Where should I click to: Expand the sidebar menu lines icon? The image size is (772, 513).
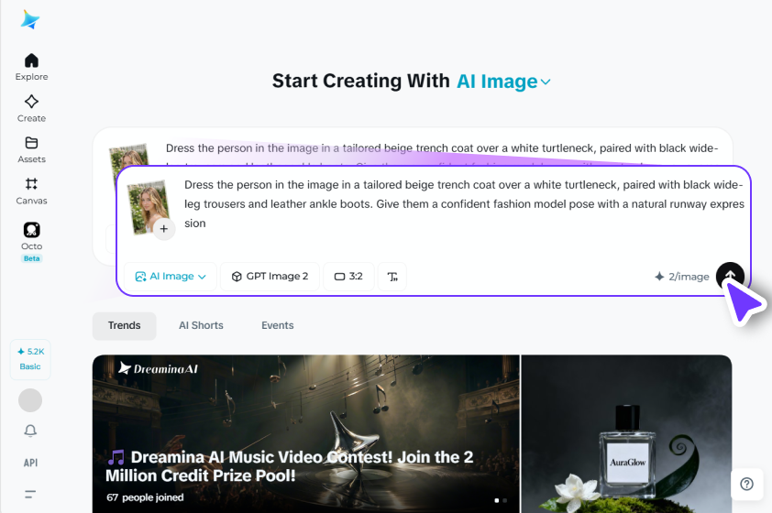[x=30, y=495]
